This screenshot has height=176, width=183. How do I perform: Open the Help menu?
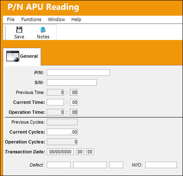[x=76, y=19]
